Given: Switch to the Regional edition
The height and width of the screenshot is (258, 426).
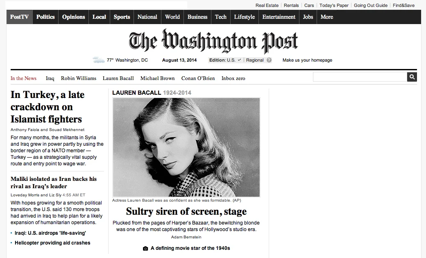Looking at the screenshot, I should [x=255, y=60].
